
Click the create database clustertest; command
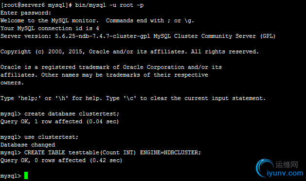(72, 114)
